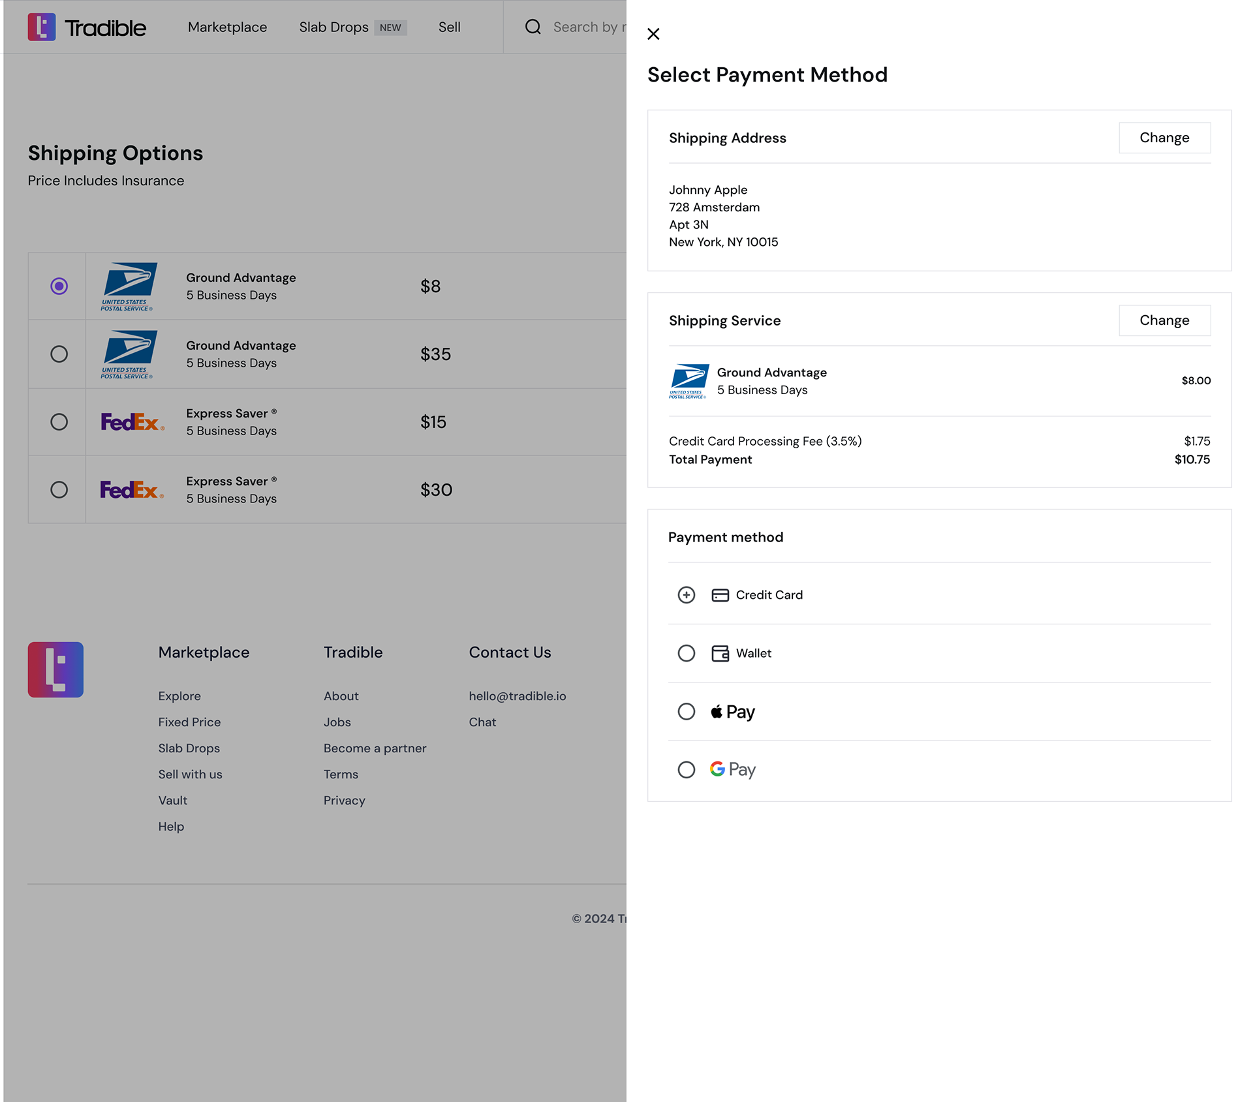Open Slab Drops in navigation
Screen dimensions: 1253x1102
coord(333,27)
